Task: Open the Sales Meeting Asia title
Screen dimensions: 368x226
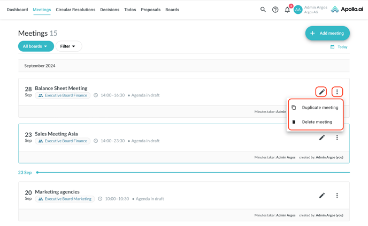Action: [x=56, y=134]
